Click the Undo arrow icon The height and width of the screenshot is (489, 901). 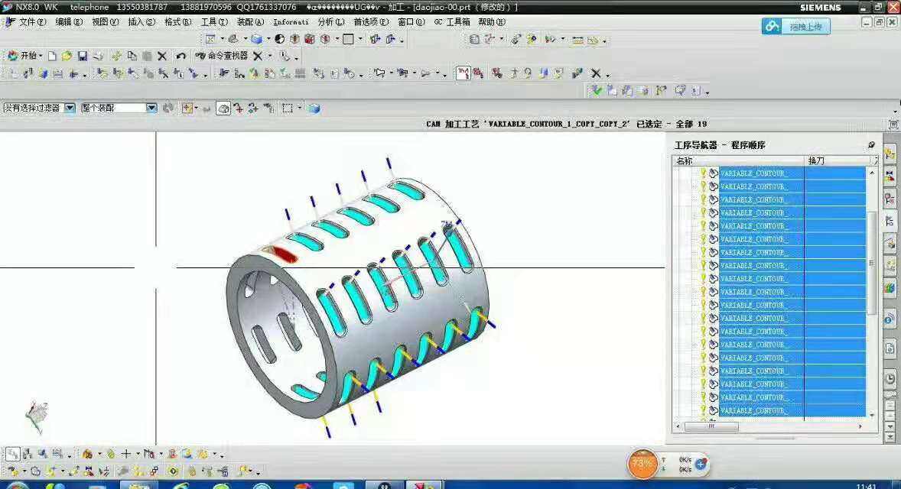click(181, 56)
